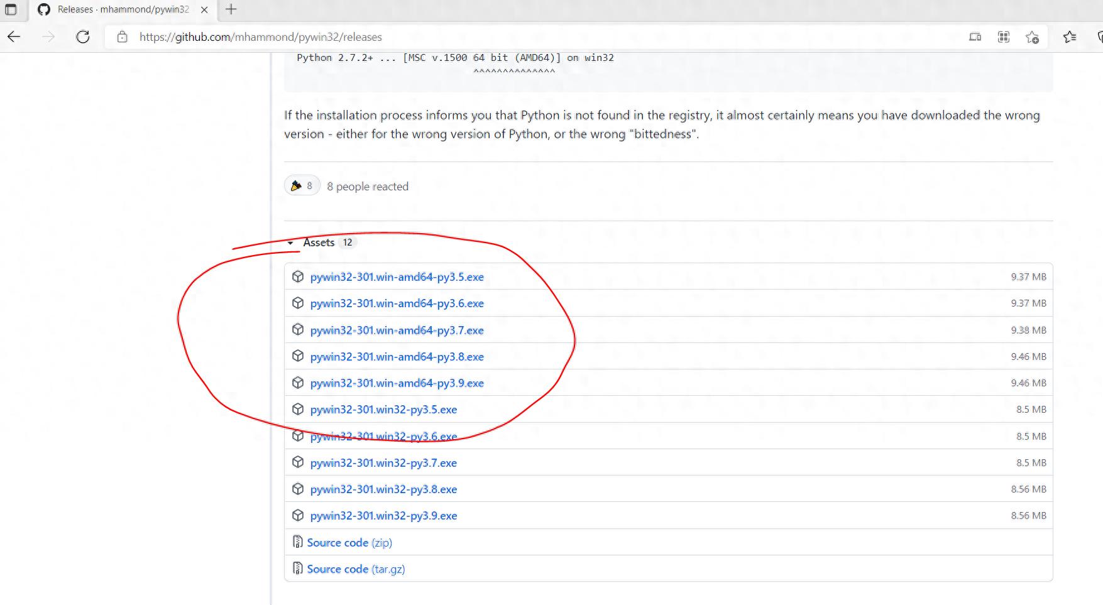
Task: Click package icon beside win-amd64-py3.6.exe
Action: point(298,303)
